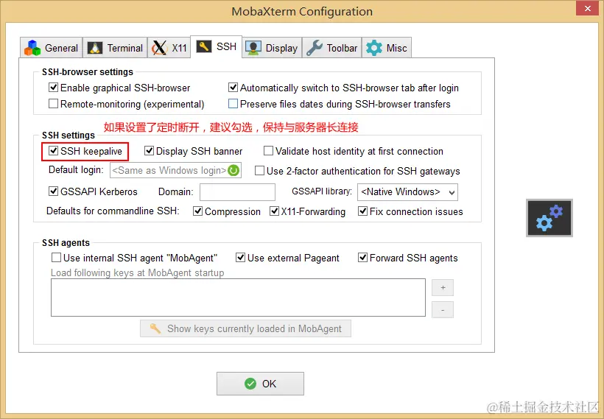604x419 pixels.
Task: Click the Display tab monitor icon
Action: tap(253, 48)
